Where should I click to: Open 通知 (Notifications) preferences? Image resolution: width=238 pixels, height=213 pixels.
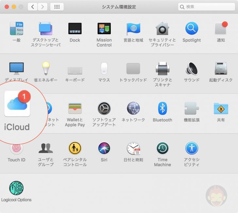pos(221,28)
